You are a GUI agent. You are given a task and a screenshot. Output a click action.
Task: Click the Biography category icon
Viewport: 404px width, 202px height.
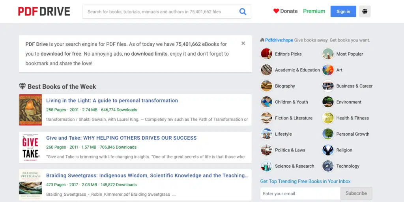(266, 86)
